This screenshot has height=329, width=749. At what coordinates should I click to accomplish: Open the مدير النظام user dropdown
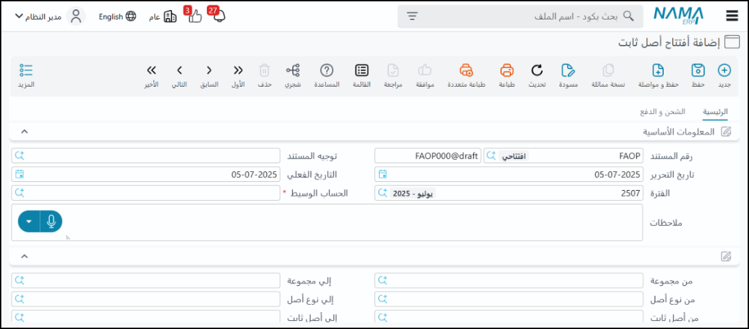pos(48,16)
